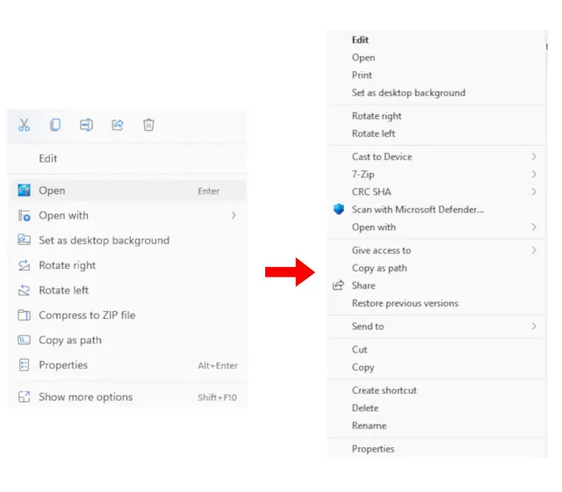
Task: Click the Share icon in top row
Action: (x=118, y=125)
